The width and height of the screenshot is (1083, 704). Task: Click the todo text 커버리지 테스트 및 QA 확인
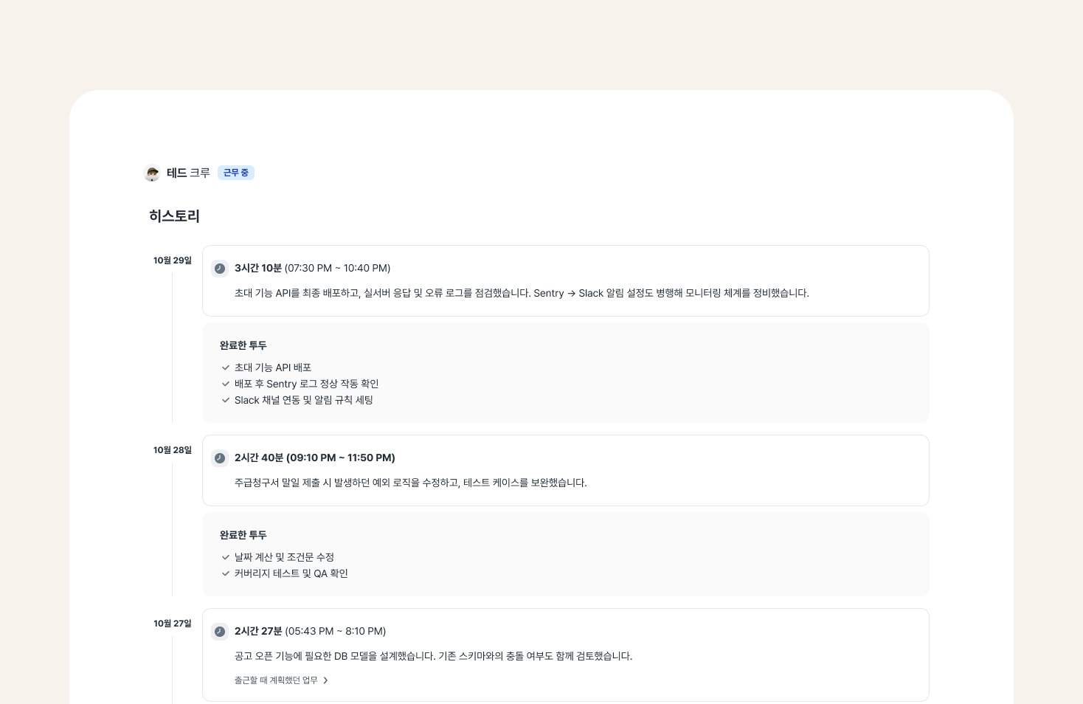pos(291,573)
